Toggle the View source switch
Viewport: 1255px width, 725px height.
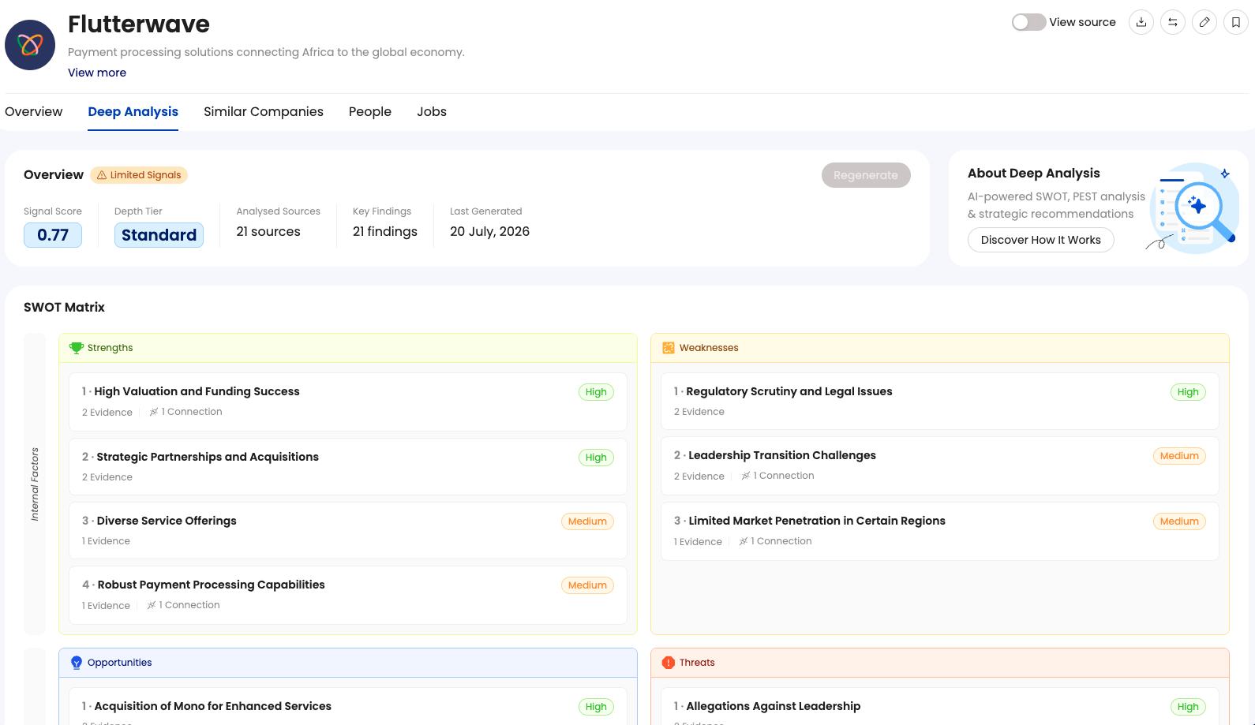click(1029, 22)
